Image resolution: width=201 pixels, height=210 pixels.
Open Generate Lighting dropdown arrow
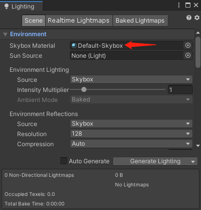[193, 162]
